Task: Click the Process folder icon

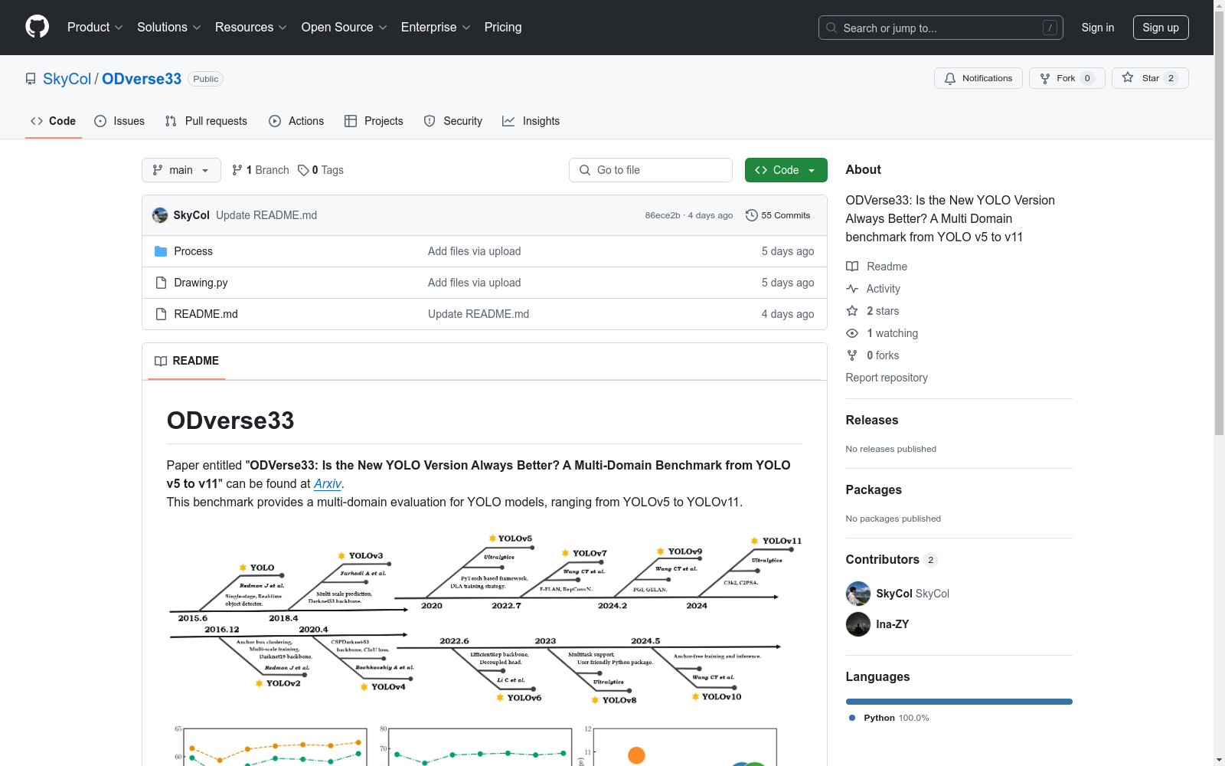Action: [x=161, y=251]
